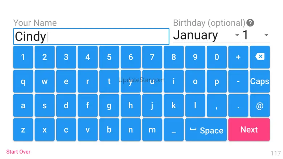Tap the backspace delete key

point(260,57)
